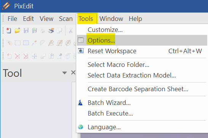208x138 pixels.
Task: Click the red X icon beside the four-arrow icon
Action: (x=26, y=56)
